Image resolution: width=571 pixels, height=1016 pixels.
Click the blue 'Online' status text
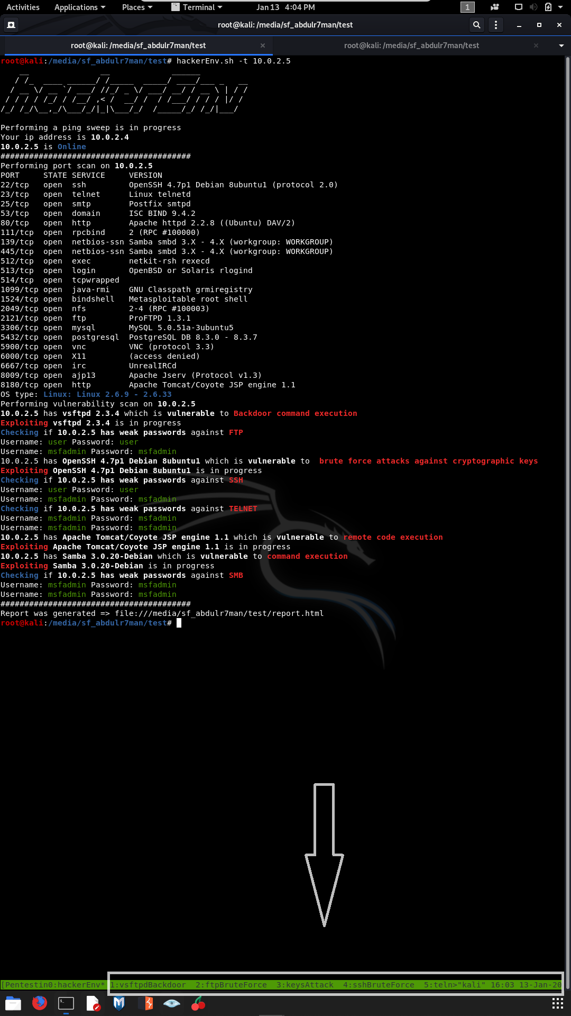coord(71,147)
